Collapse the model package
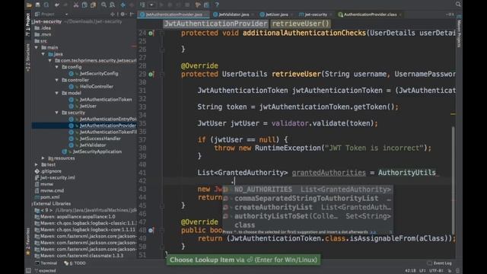The height and width of the screenshot is (274, 487). coord(57,93)
